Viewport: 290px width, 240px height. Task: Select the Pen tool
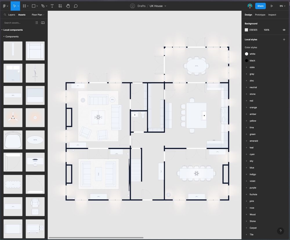pyautogui.click(x=43, y=6)
